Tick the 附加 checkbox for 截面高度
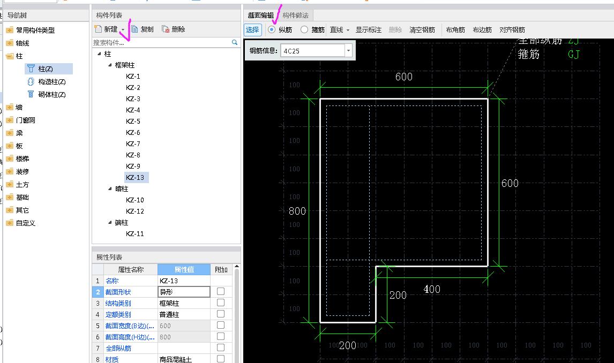 221,336
